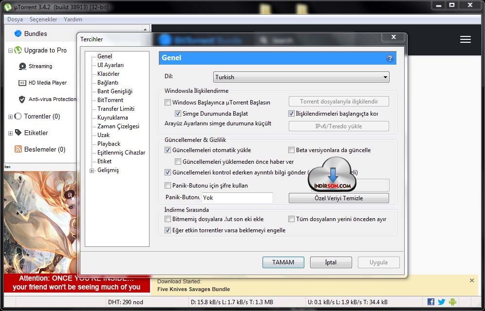This screenshot has height=311, width=485.
Task: Click the Panik-Butonu Yok input field
Action: 237,198
